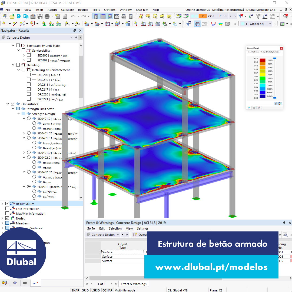The height and width of the screenshot is (292, 292).
Task: Expand the Members display node
Action: 2,223
